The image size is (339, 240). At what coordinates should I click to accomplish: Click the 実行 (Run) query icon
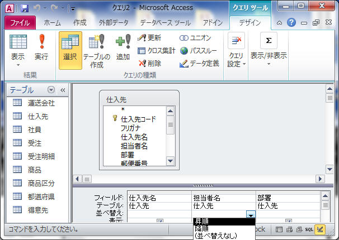point(41,49)
